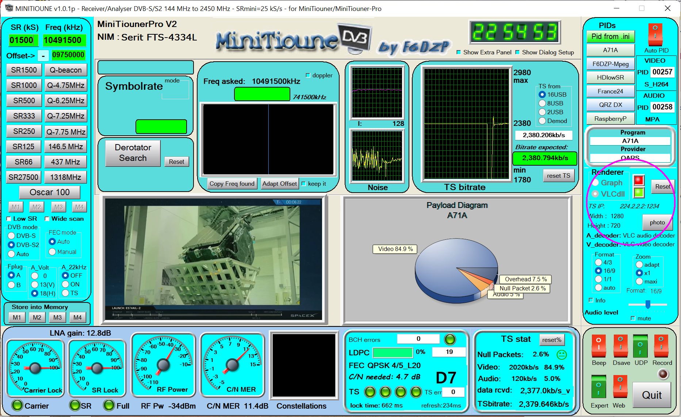Click Adapt Offset button
681x417 pixels.
pos(280,184)
